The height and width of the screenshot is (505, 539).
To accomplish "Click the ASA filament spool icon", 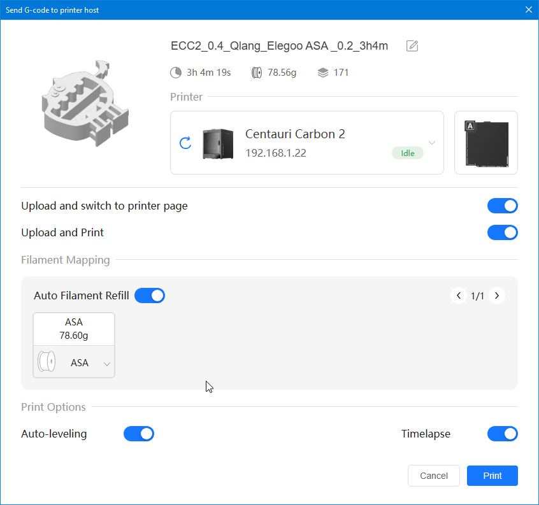I will tap(47, 362).
